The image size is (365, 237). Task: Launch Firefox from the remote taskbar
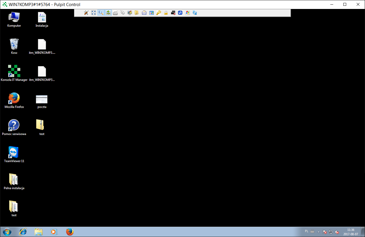click(70, 232)
